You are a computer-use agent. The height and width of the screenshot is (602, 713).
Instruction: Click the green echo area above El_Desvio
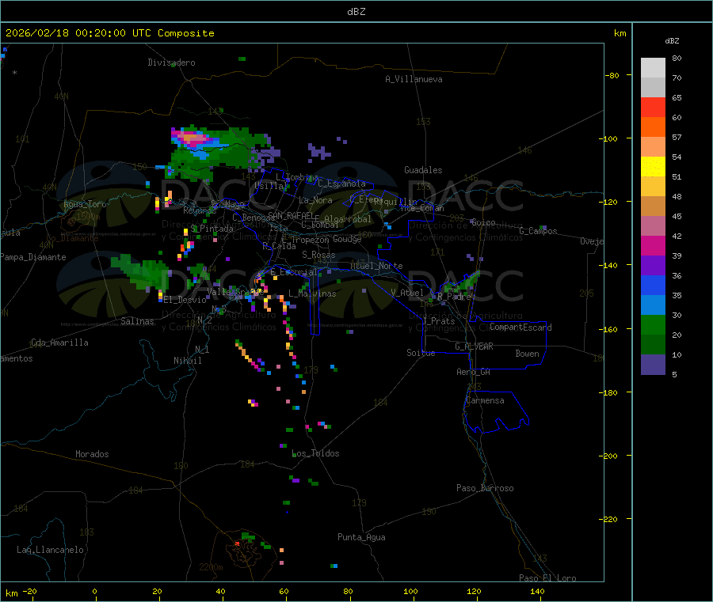[x=139, y=271]
